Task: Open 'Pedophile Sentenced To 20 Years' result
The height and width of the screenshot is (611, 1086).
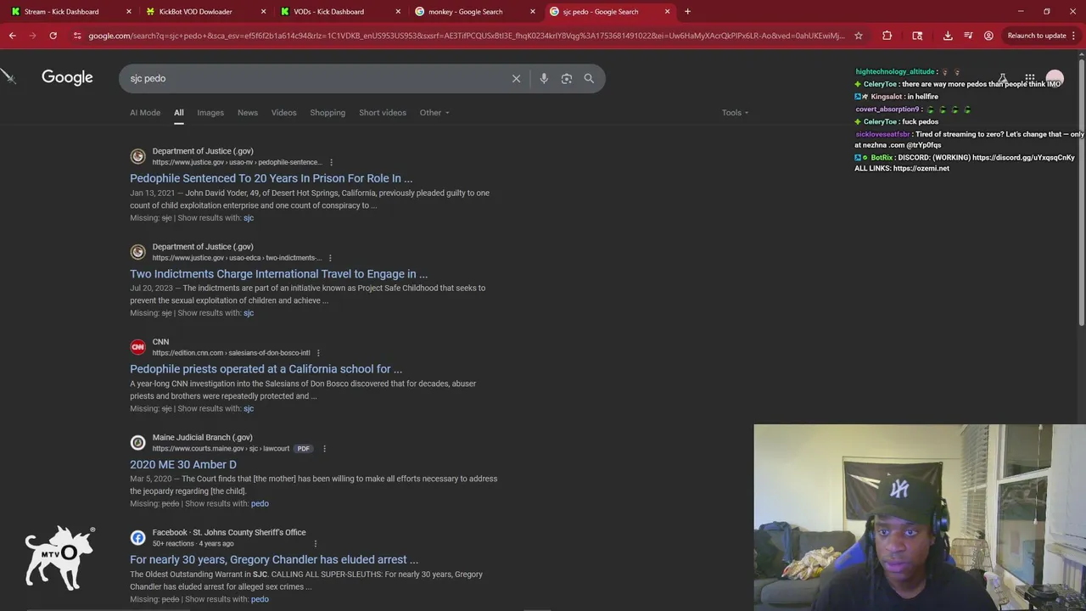Action: coord(271,178)
